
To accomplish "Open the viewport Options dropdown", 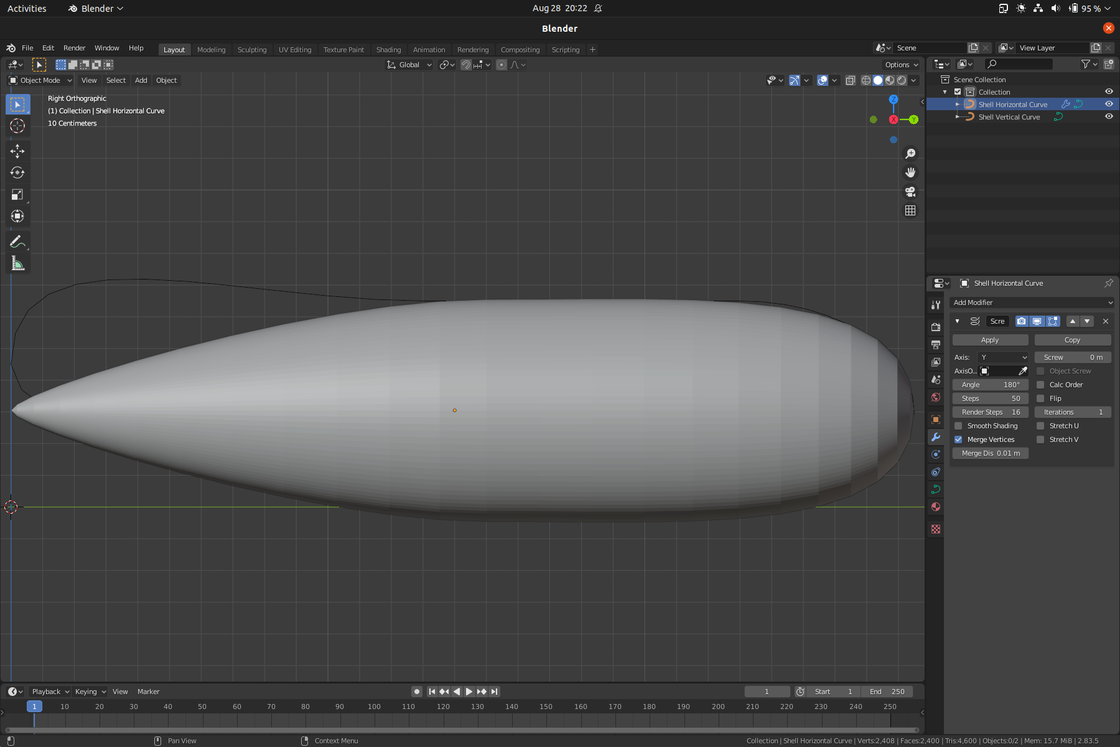I will coord(902,65).
